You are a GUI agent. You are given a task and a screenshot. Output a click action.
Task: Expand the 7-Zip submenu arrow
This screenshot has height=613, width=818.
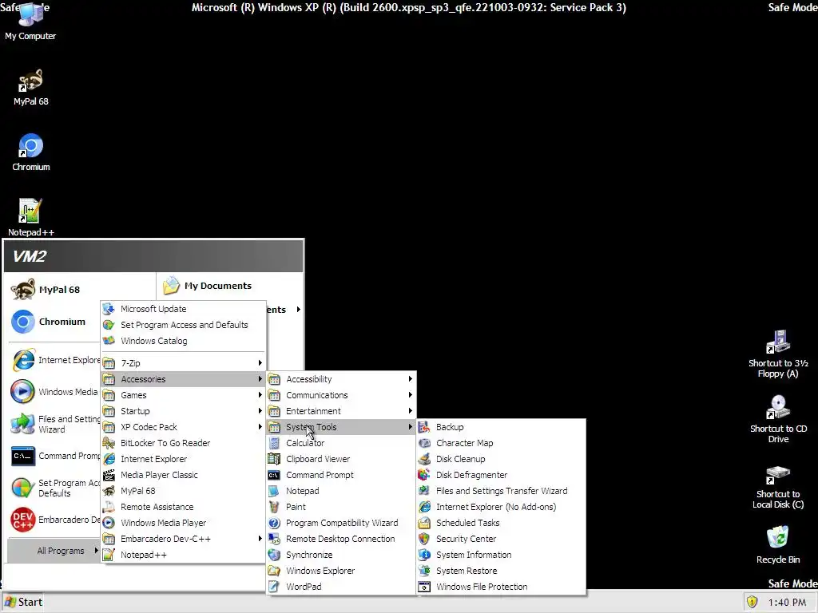tap(260, 363)
